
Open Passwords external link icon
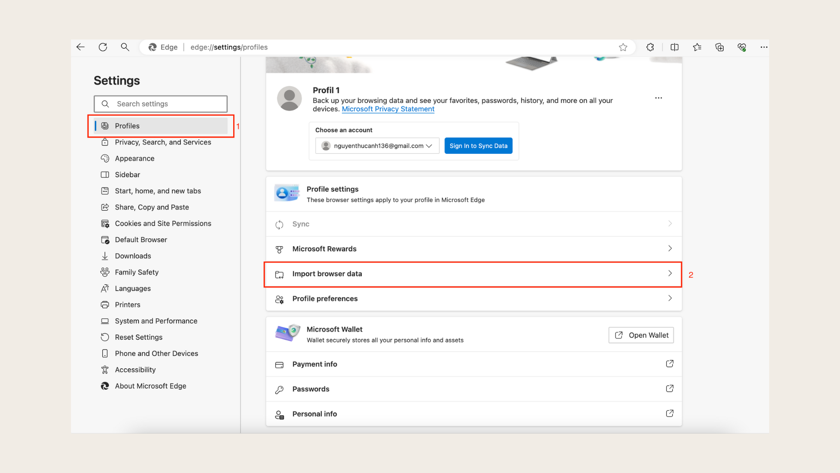pos(669,389)
